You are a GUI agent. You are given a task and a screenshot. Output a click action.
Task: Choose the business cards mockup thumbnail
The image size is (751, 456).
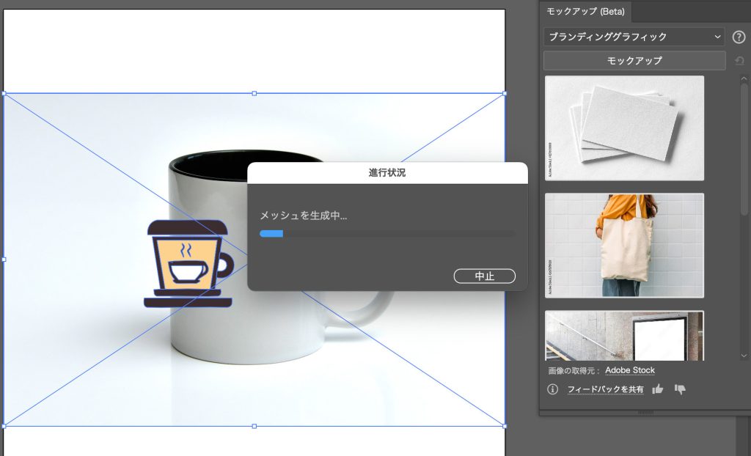coord(624,128)
